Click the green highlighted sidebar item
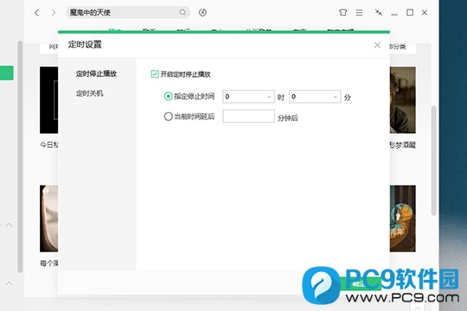This screenshot has height=311, width=467. click(x=7, y=73)
